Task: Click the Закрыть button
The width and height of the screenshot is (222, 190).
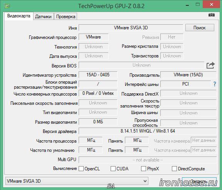Action: (199, 182)
